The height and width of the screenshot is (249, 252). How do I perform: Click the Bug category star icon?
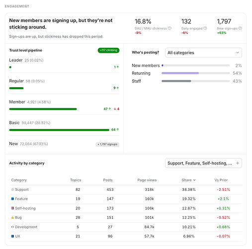(x=12, y=218)
